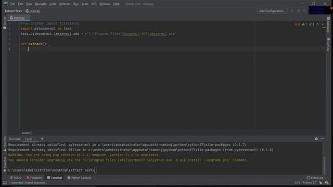Open the Python Console tab
This screenshot has height=187, width=333.
point(79,178)
